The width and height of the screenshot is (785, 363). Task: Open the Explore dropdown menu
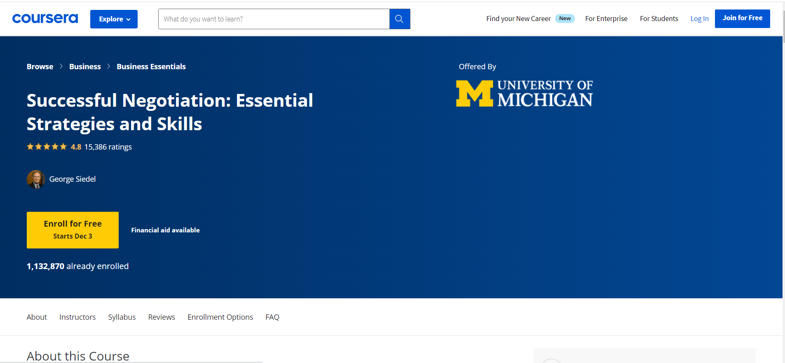click(114, 19)
